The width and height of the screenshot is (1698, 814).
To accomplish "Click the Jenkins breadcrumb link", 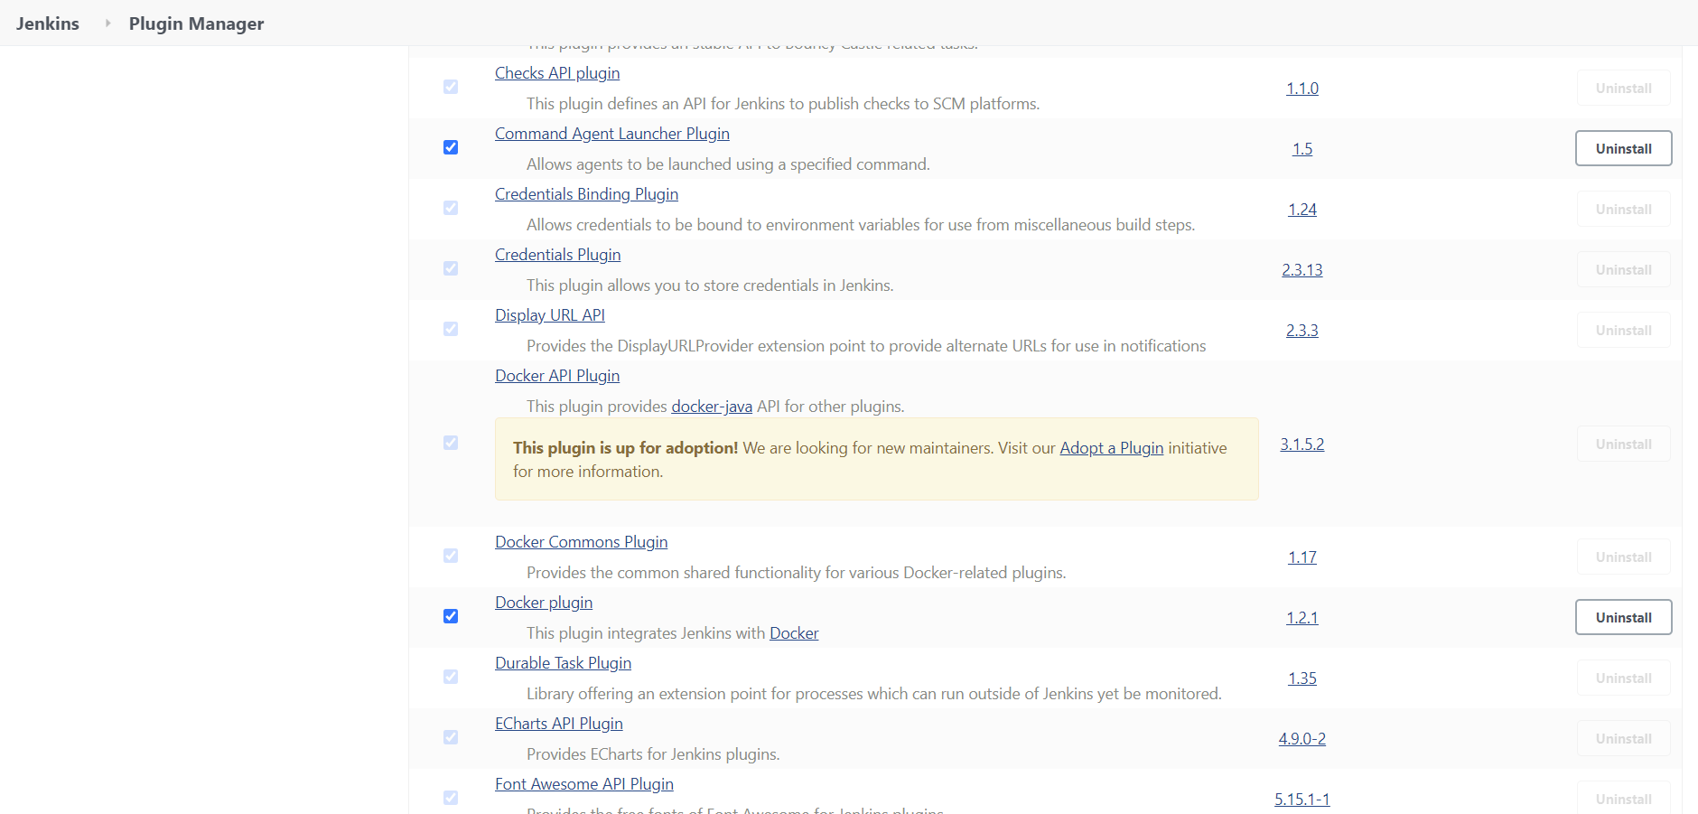I will tap(48, 23).
